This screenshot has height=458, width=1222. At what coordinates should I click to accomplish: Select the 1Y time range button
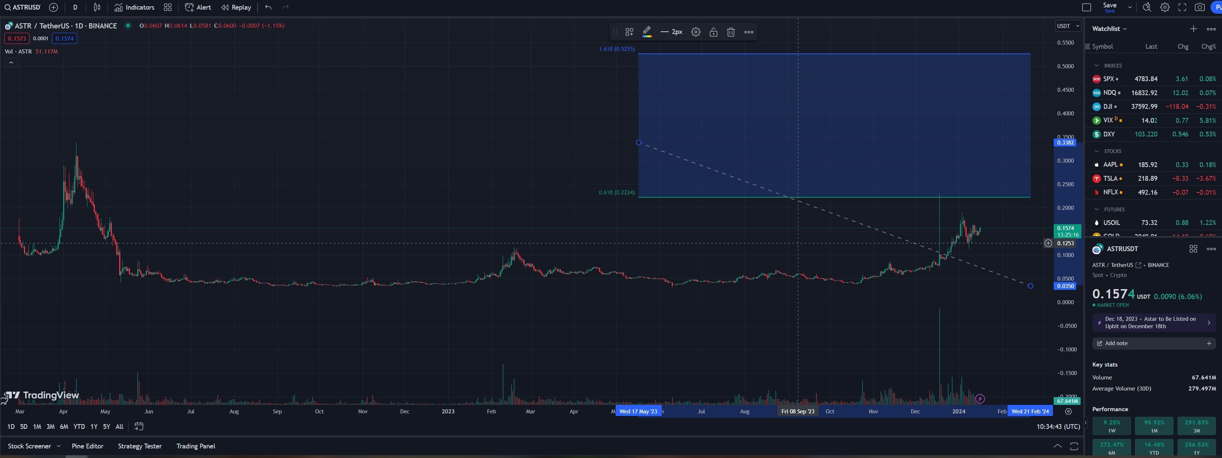point(94,427)
